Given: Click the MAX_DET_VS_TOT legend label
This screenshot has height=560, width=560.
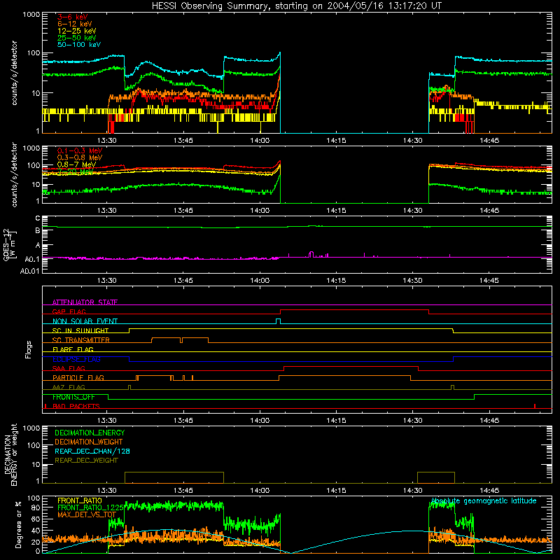Looking at the screenshot, I should [87, 514].
